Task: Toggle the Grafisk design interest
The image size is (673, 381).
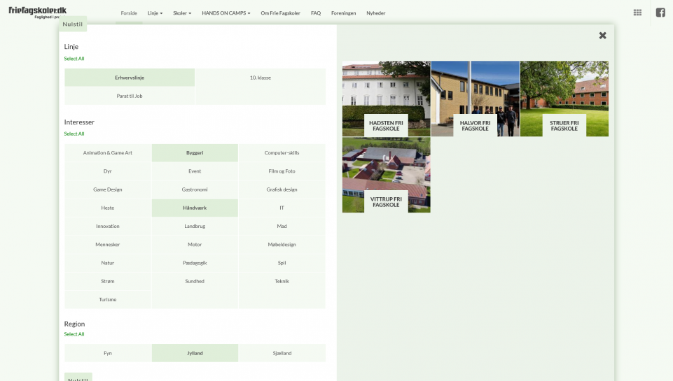Action: coord(282,189)
